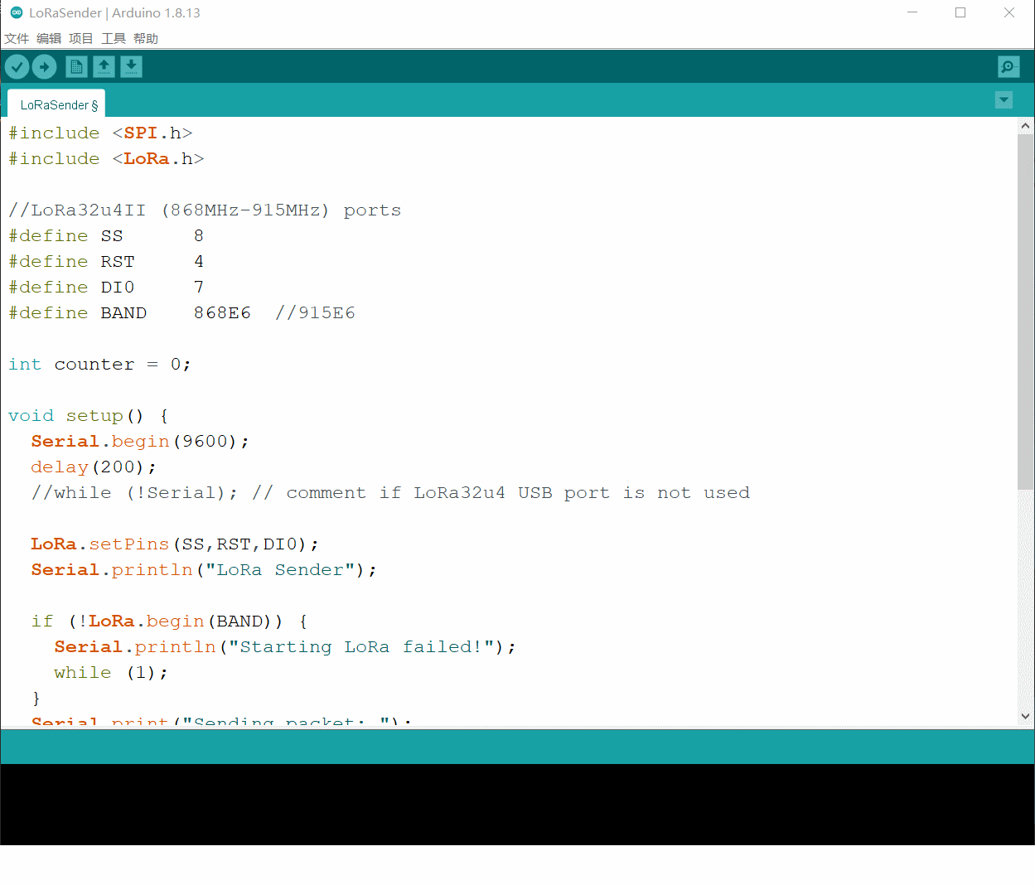Viewport: 1035px width, 885px height.
Task: Open the 帮助 menu
Action: [146, 38]
